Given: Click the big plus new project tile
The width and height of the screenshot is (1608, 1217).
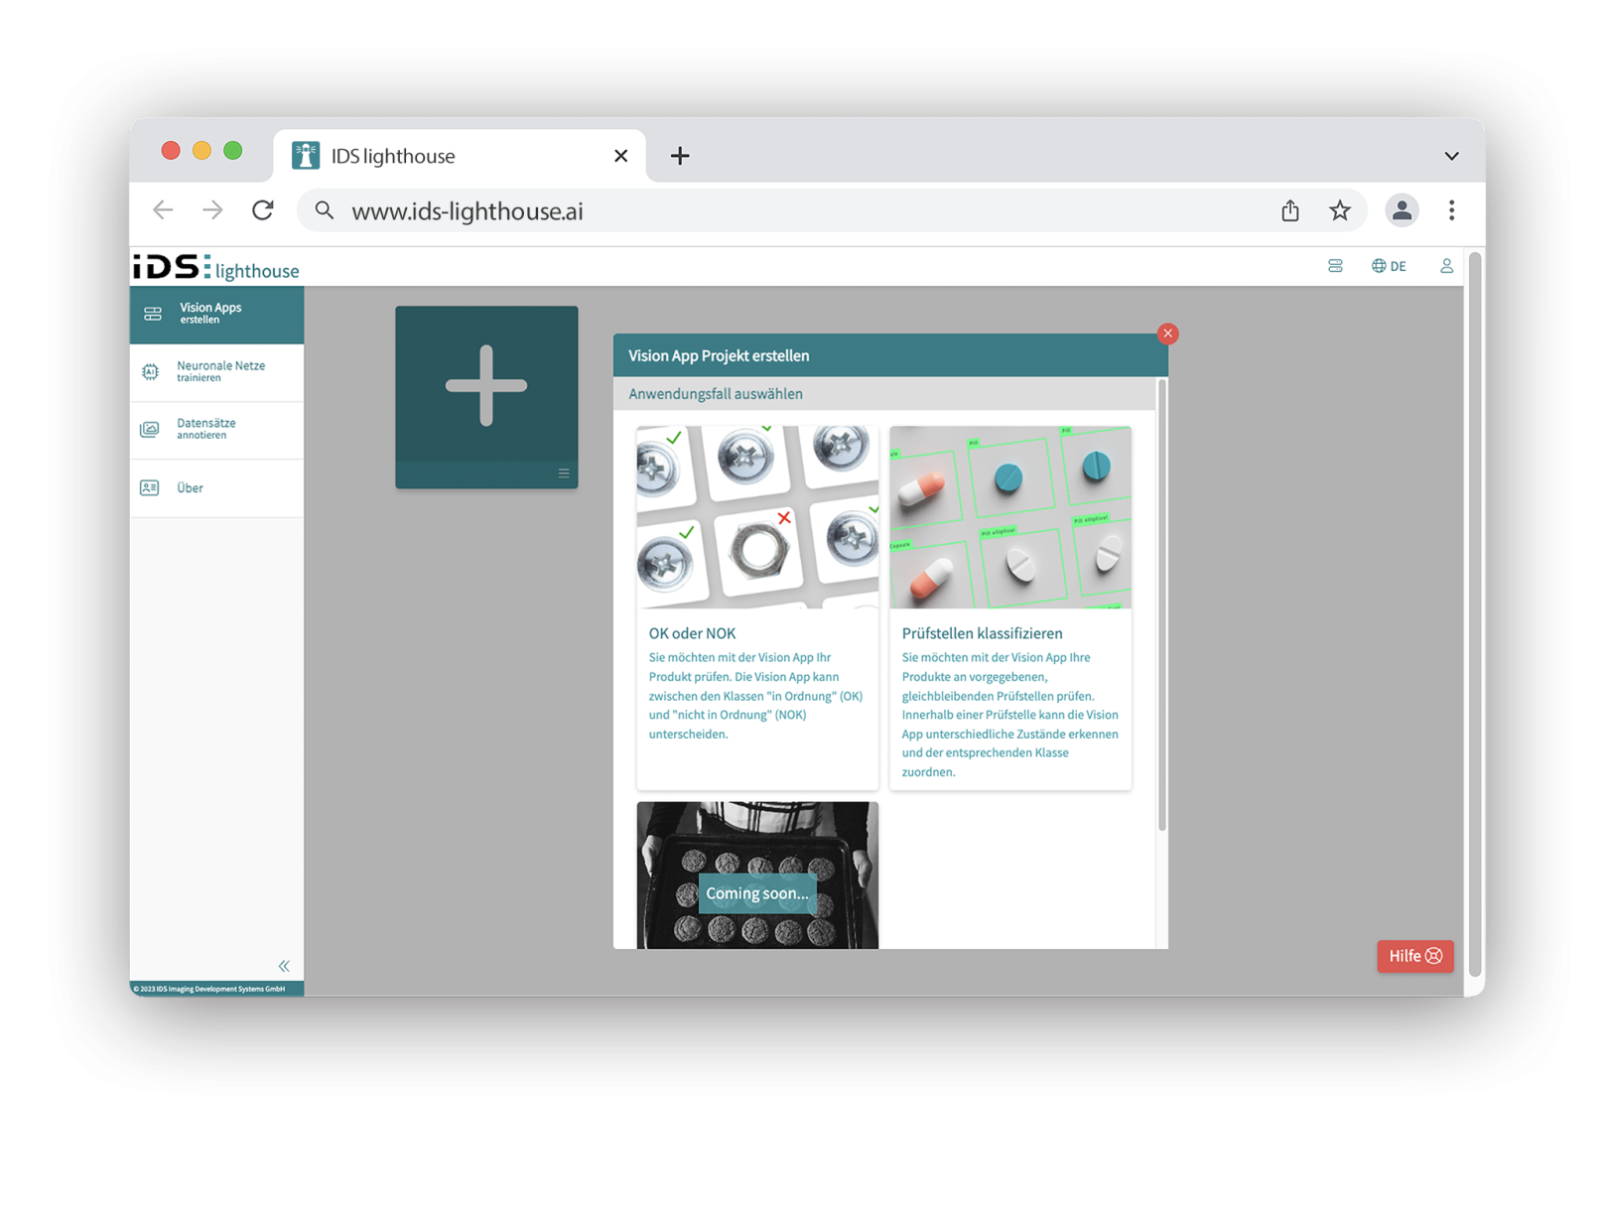Looking at the screenshot, I should [486, 386].
